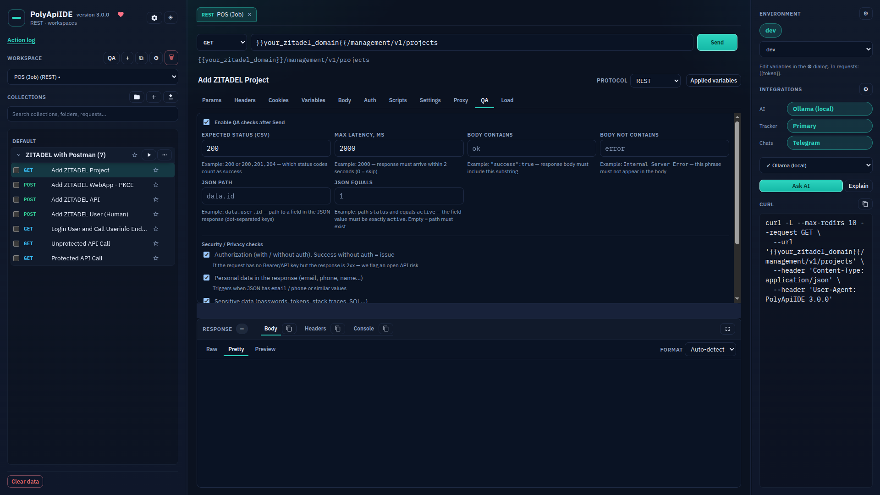Screen dimensions: 880x495
Task: Duplicate the workspace with copy icon
Action: tap(141, 58)
